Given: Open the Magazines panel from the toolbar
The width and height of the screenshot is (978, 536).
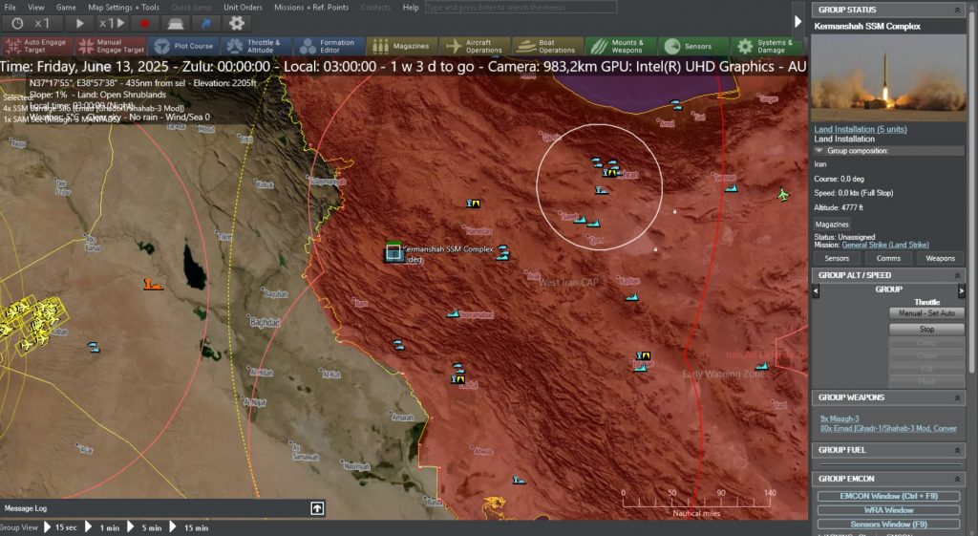Looking at the screenshot, I should (x=402, y=46).
